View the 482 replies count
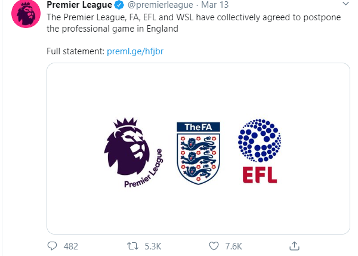 pyautogui.click(x=71, y=246)
